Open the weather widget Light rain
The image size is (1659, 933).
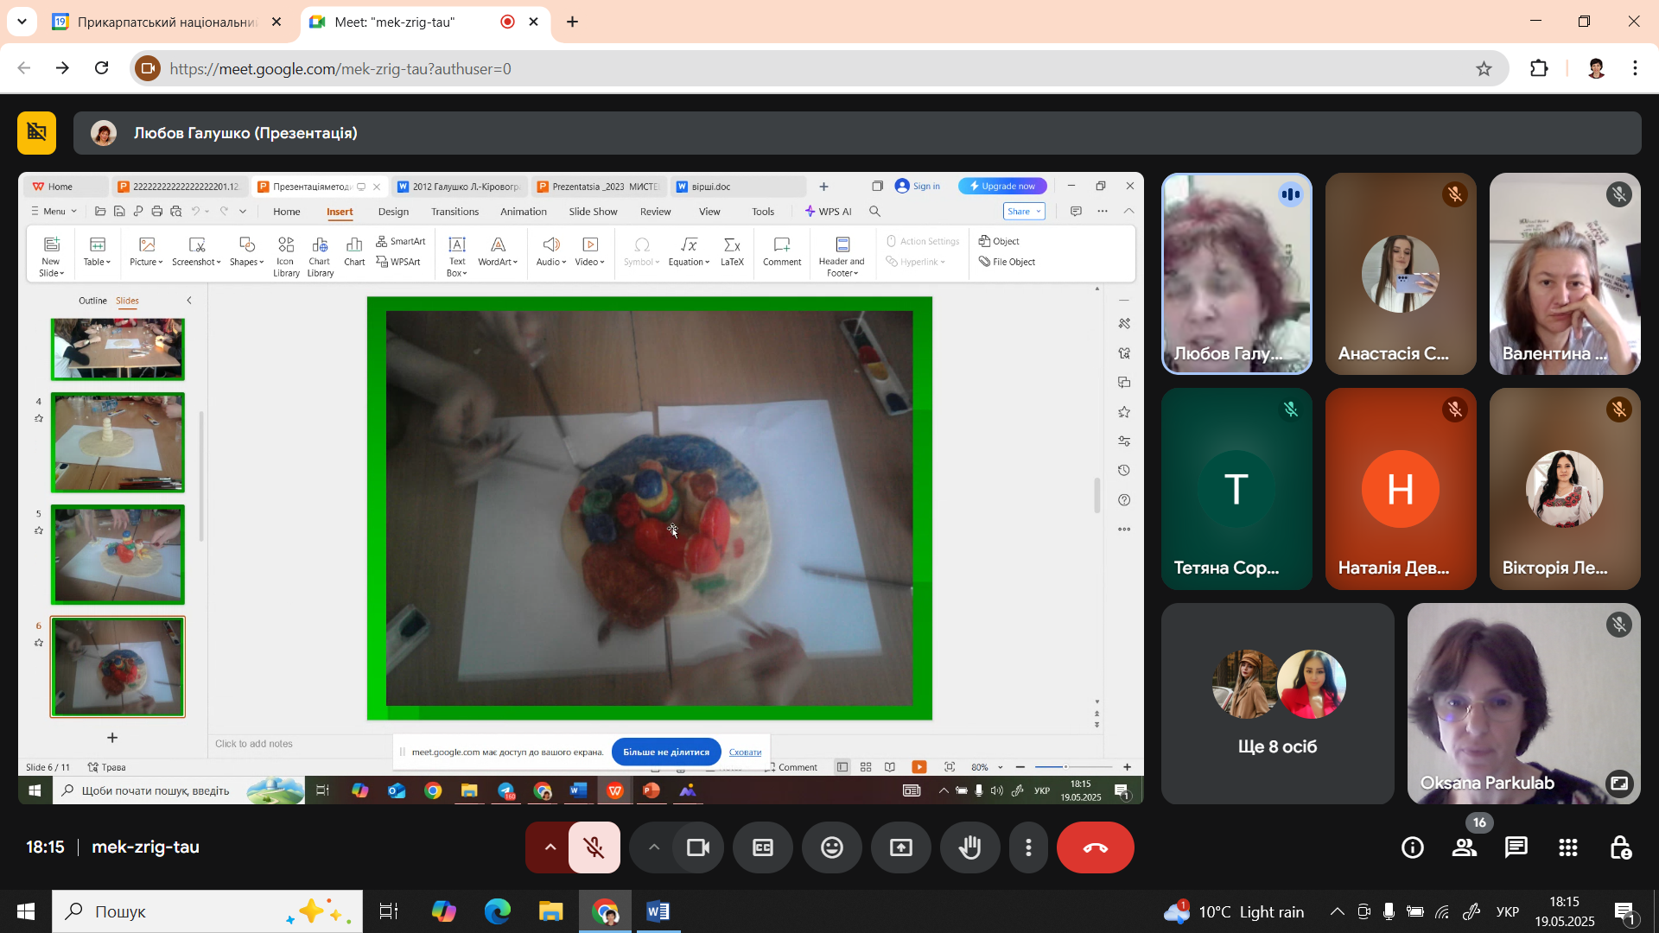[1234, 911]
